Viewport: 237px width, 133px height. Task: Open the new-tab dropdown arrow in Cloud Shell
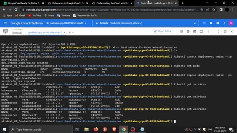pos(73,33)
